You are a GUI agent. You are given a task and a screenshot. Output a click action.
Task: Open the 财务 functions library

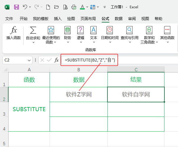(67, 35)
